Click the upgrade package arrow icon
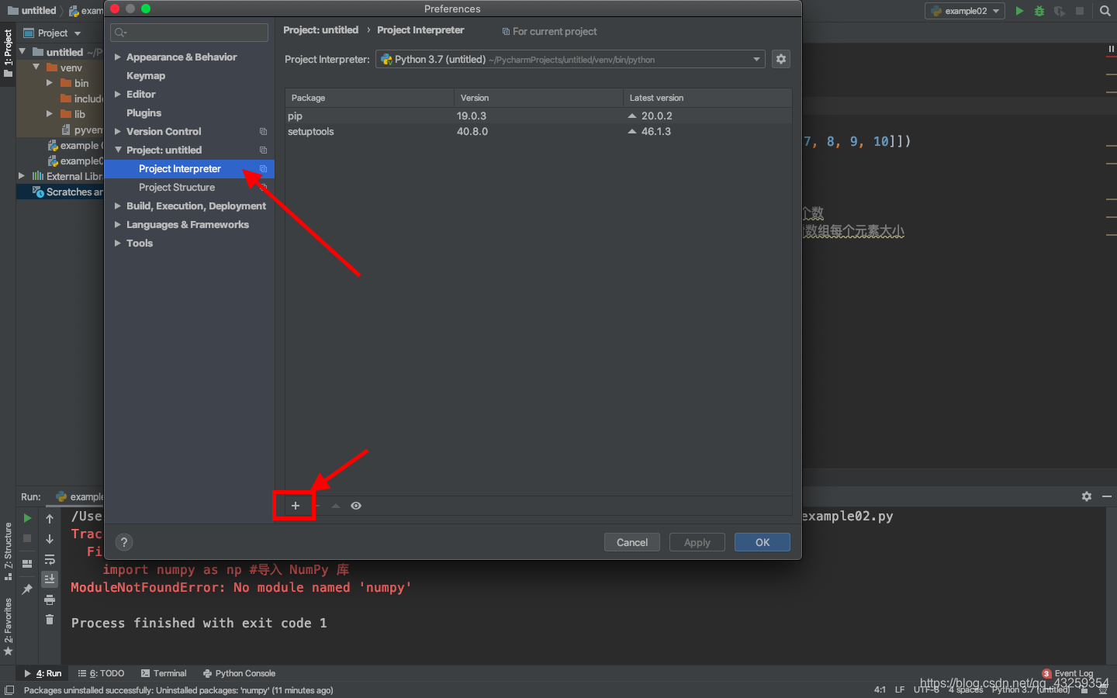 (336, 506)
